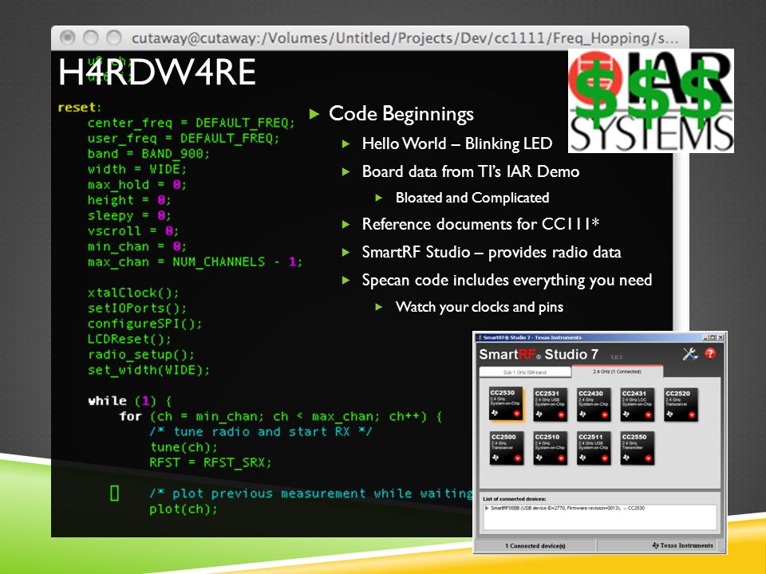Viewport: 766px width, 574px height.
Task: Select the CC2431 LOC System-on-Chip tile
Action: [x=637, y=405]
